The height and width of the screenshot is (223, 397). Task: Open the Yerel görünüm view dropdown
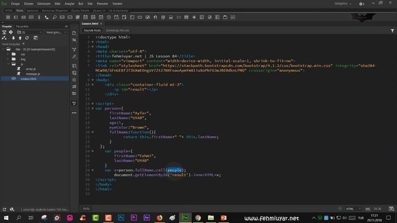[56, 32]
